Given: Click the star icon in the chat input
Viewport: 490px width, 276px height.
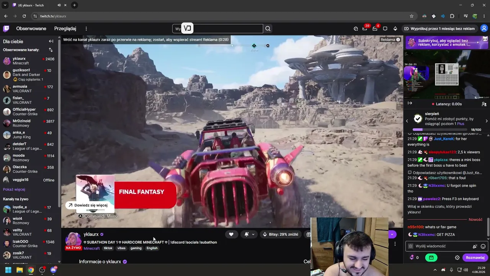Looking at the screenshot, I should tap(411, 246).
